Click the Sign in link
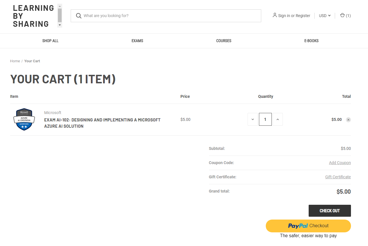Image resolution: width=368 pixels, height=246 pixels. point(284,16)
